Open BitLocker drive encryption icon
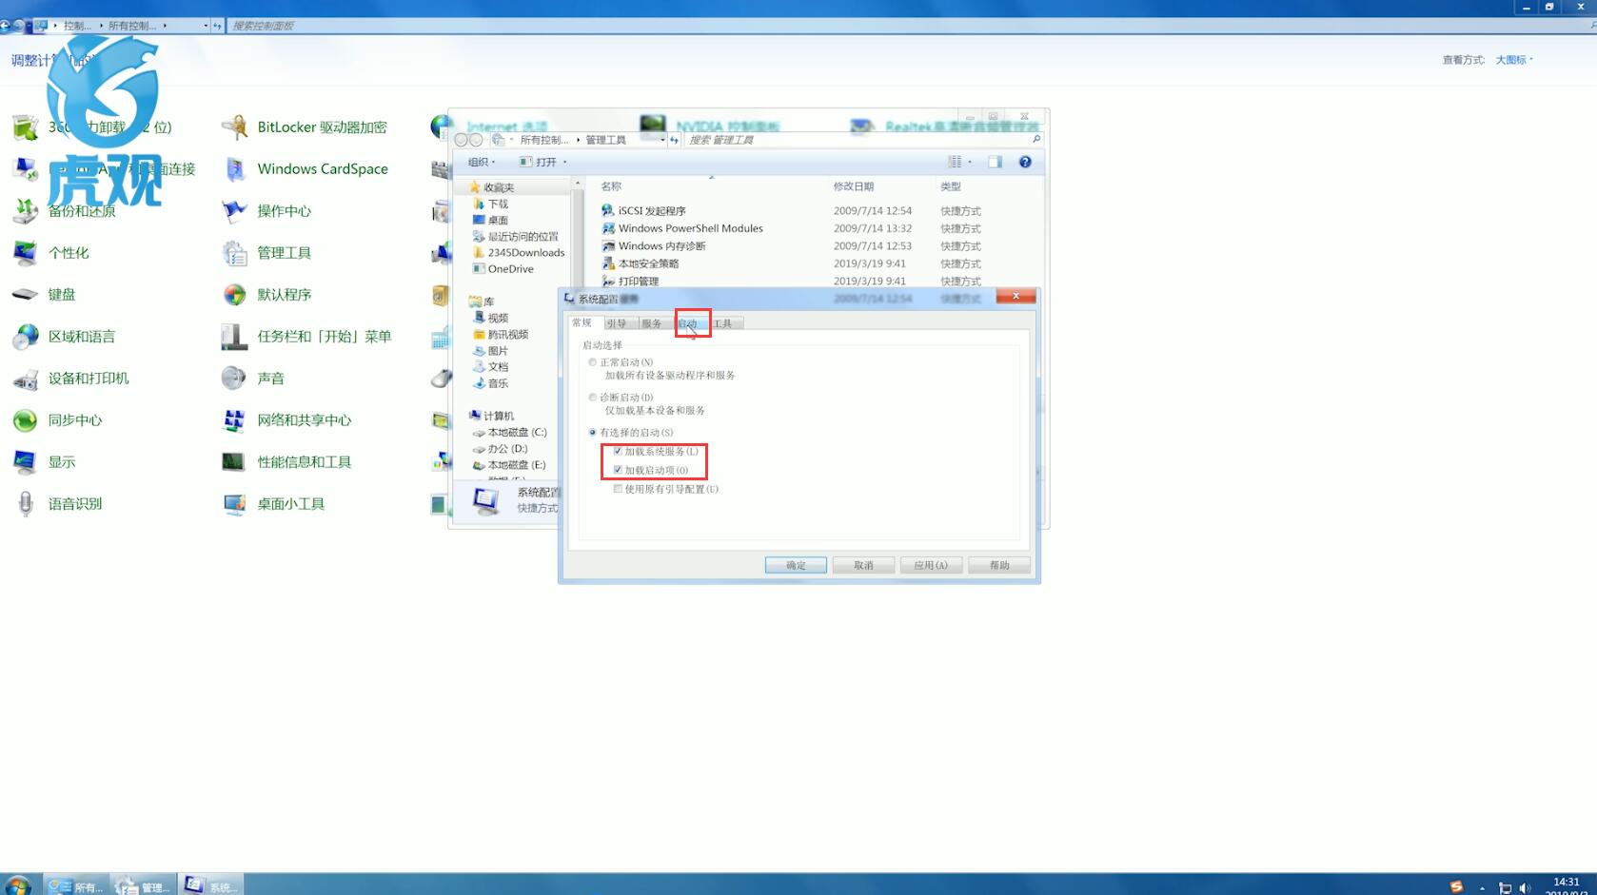 coord(234,127)
